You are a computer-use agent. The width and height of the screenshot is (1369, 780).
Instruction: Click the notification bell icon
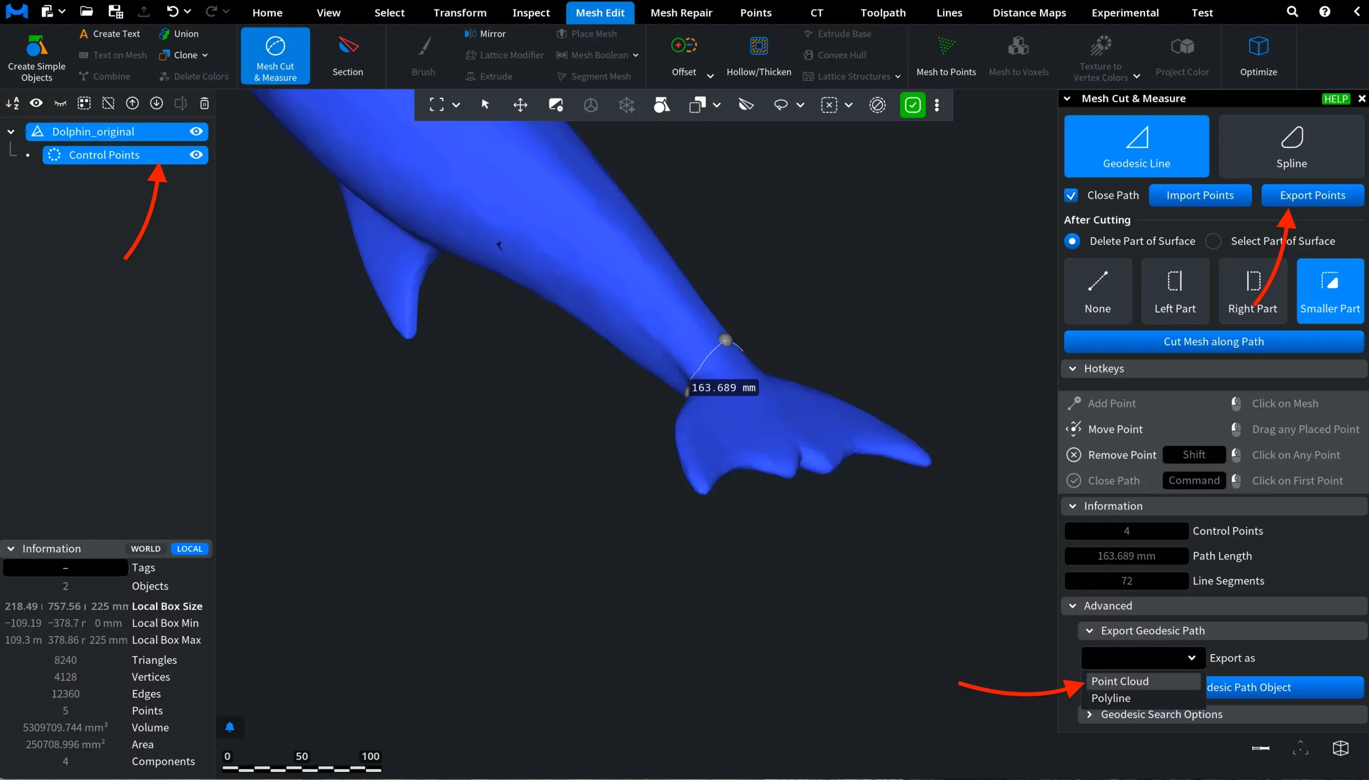click(230, 727)
